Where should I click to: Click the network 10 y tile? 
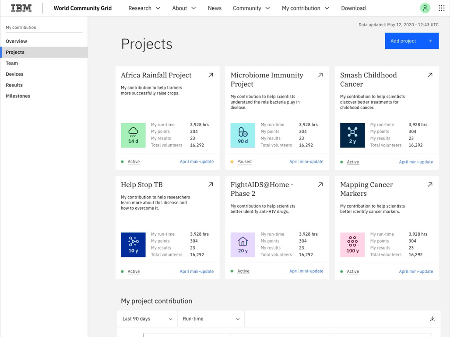(133, 245)
